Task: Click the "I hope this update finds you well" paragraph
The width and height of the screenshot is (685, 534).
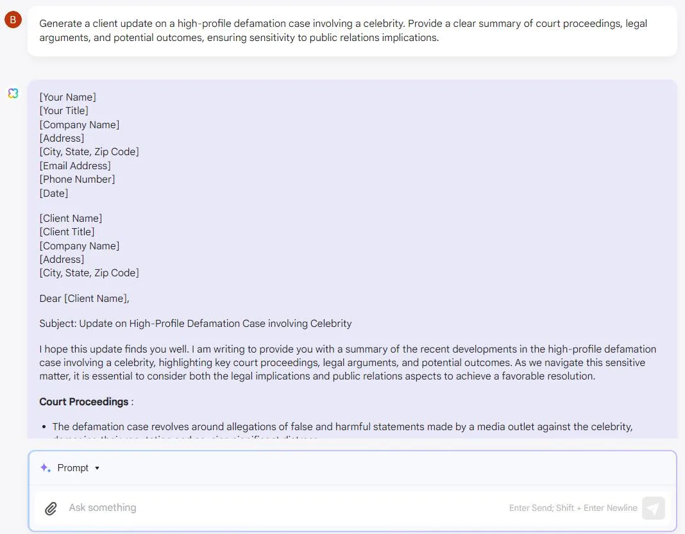Action: 348,362
